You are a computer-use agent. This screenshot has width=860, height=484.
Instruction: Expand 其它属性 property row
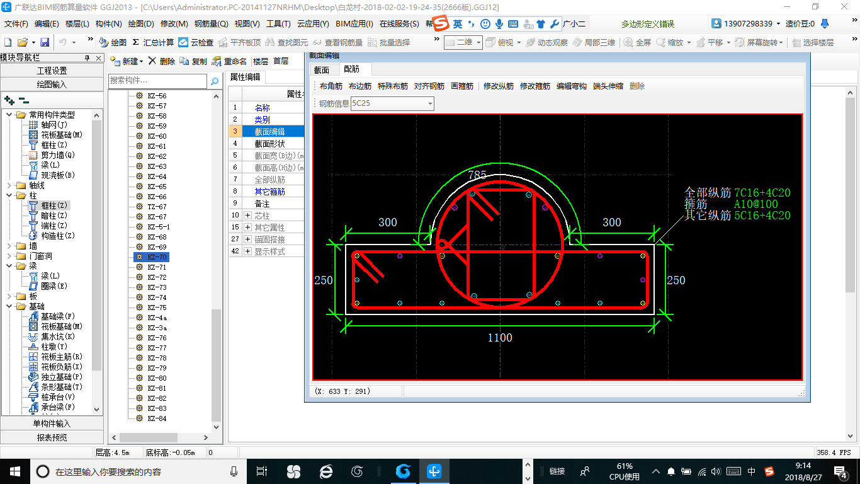tap(248, 228)
